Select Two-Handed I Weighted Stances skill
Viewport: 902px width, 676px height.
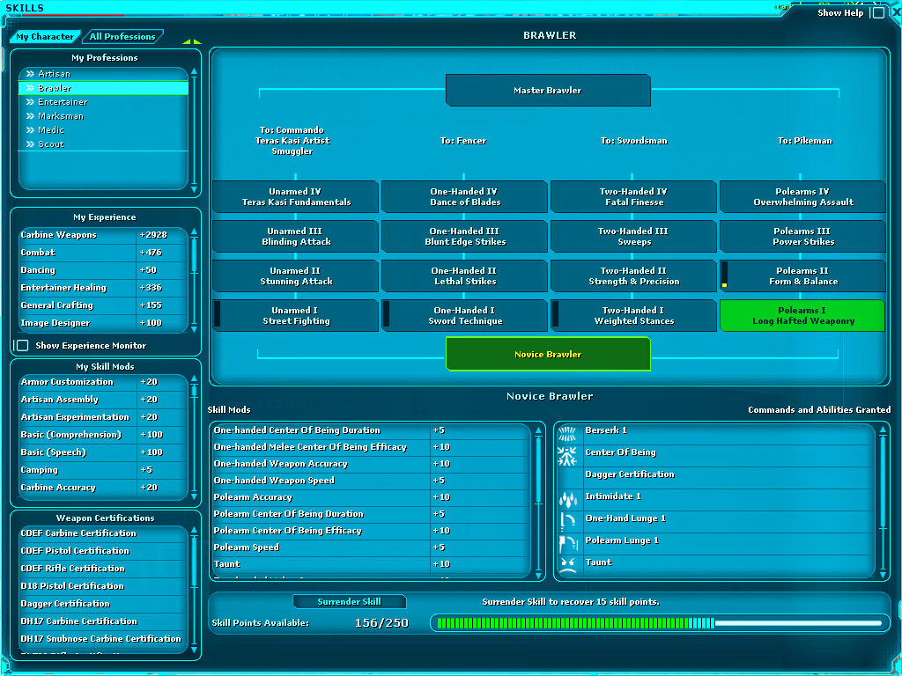[x=634, y=316]
